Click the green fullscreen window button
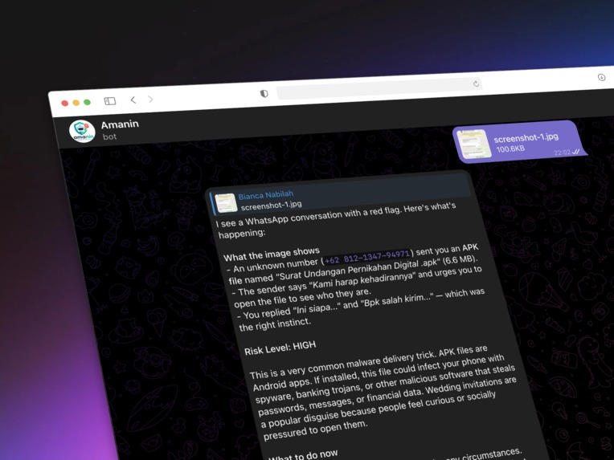 click(87, 102)
